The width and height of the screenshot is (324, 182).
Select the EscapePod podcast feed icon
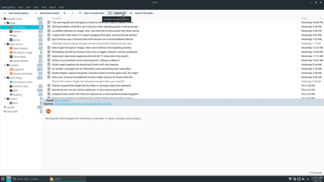[11, 69]
